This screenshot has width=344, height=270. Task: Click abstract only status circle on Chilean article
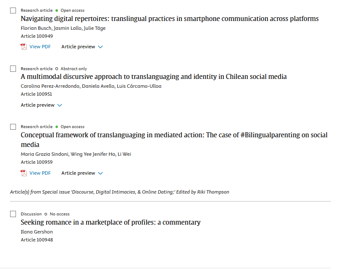click(x=57, y=68)
